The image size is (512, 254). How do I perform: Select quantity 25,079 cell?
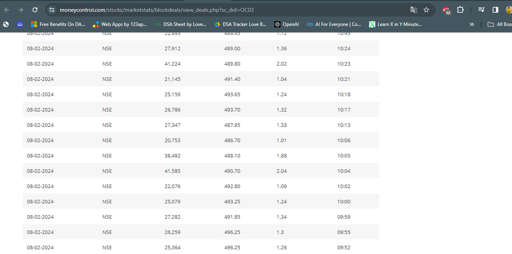pyautogui.click(x=172, y=202)
